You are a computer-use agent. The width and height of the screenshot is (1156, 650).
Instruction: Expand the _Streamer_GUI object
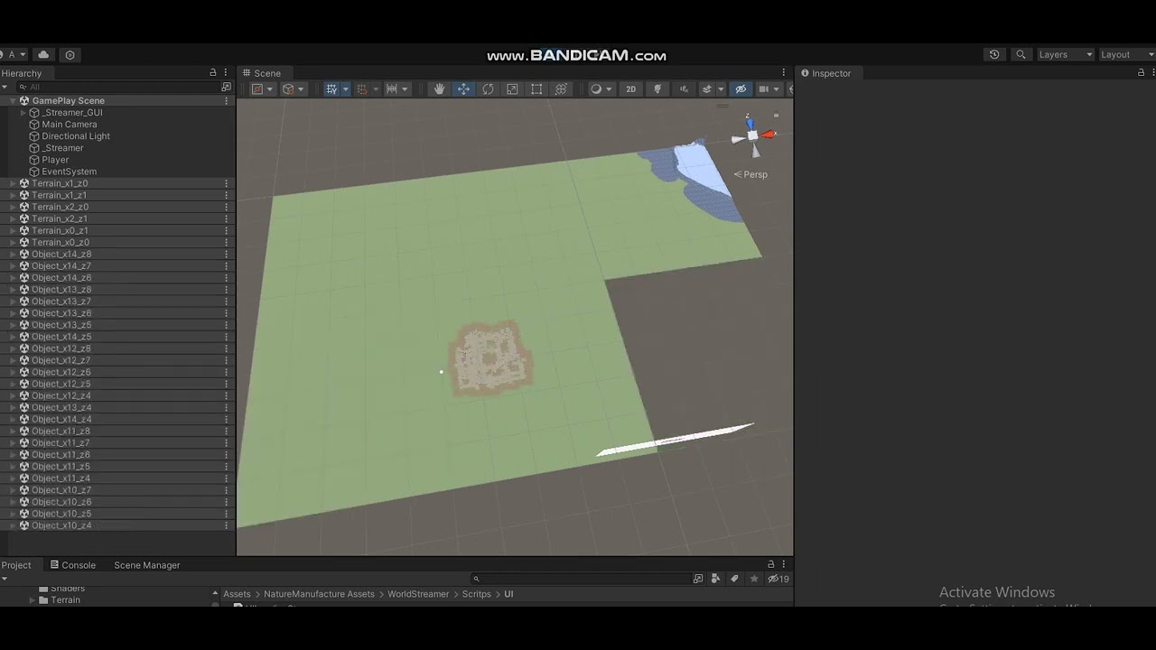(x=23, y=113)
